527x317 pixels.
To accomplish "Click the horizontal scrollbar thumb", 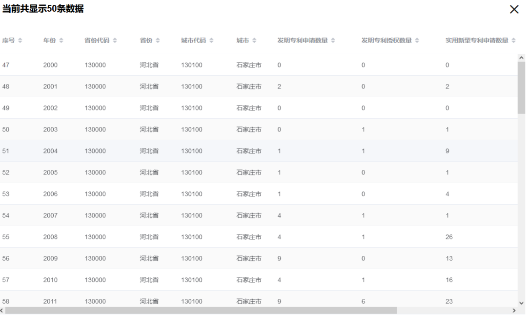I will click(201, 310).
